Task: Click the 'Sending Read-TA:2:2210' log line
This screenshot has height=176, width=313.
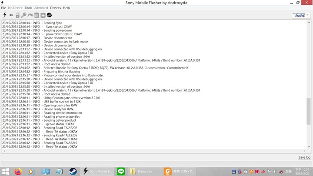Action: coord(40,143)
